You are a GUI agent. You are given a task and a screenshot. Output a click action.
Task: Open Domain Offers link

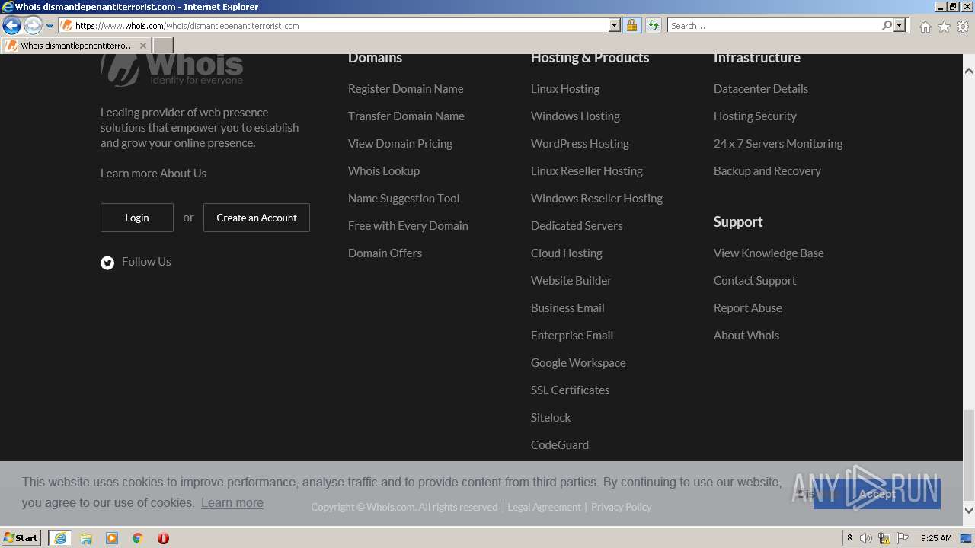click(x=385, y=253)
